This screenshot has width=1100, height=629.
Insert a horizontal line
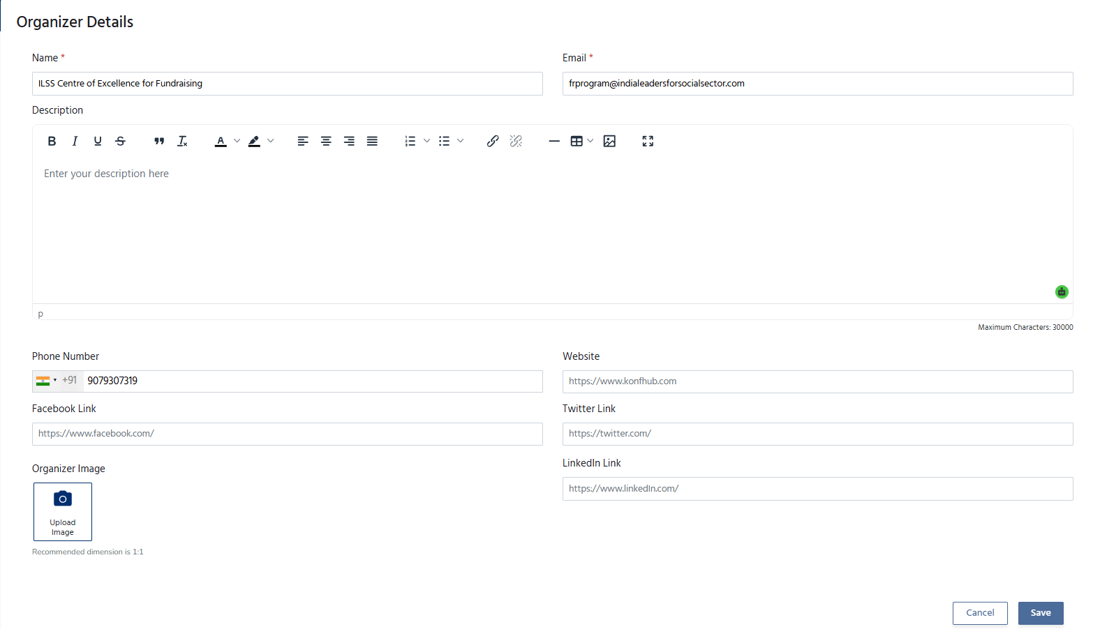pos(554,141)
